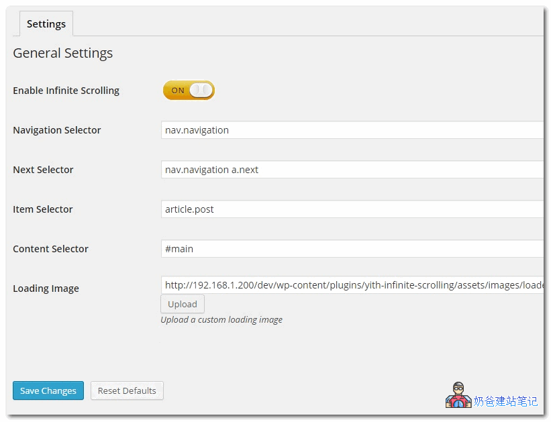Click the Enable Infinite Scrolling label
Image resolution: width=551 pixels, height=422 pixels.
(66, 91)
